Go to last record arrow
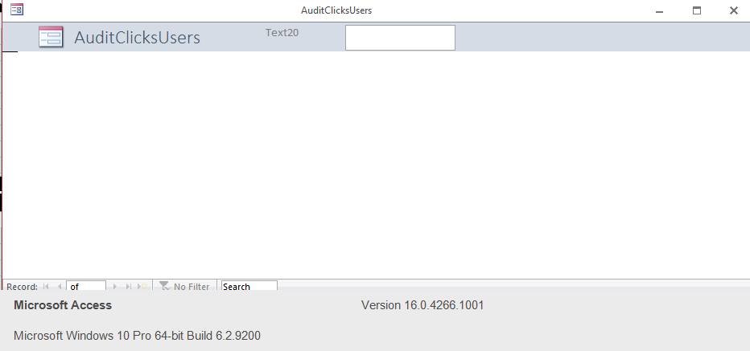The width and height of the screenshot is (750, 351). click(128, 287)
